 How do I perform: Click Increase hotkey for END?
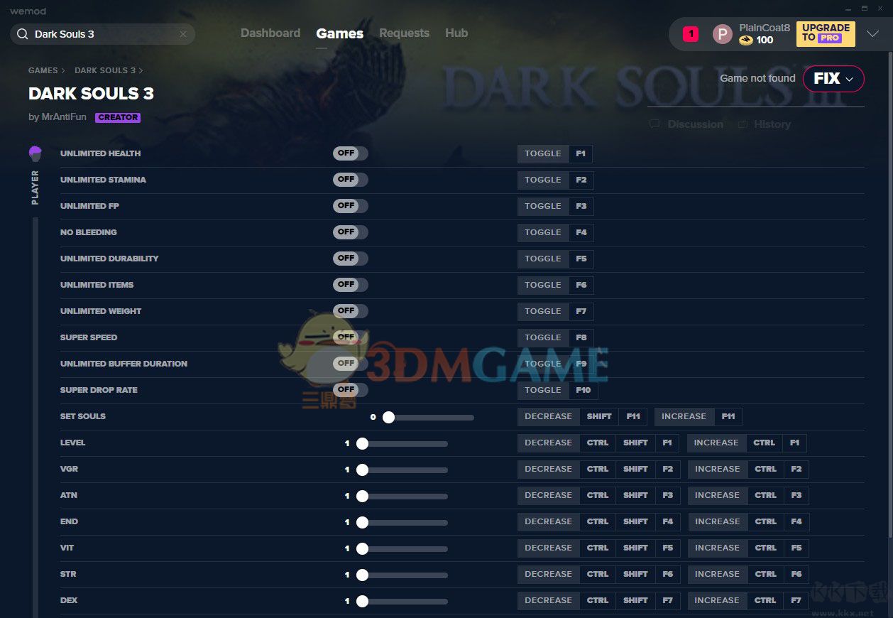click(x=717, y=521)
